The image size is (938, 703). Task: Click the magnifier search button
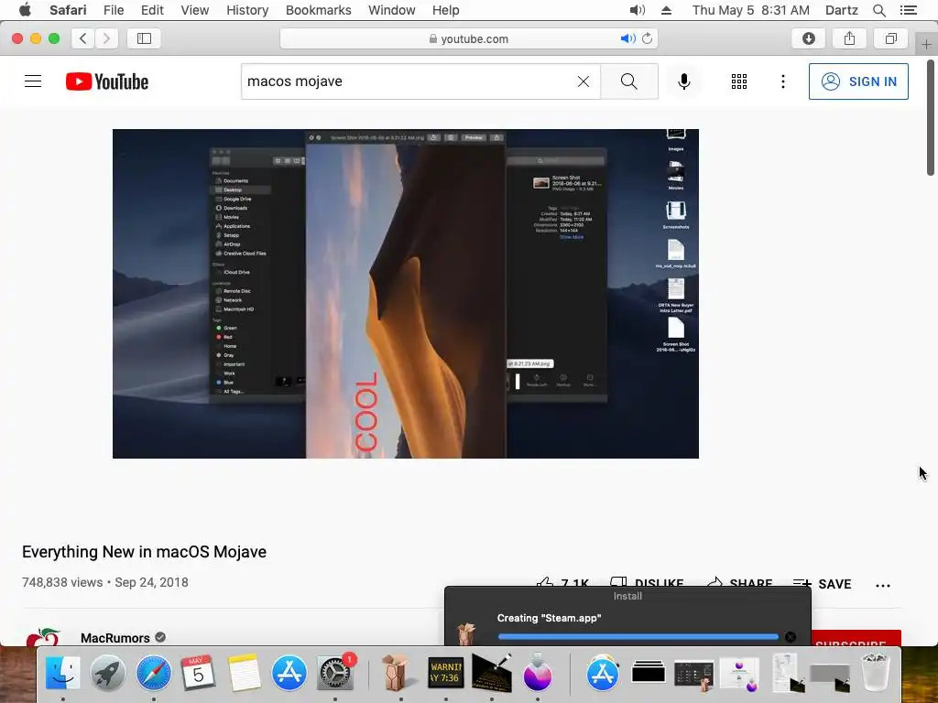628,81
